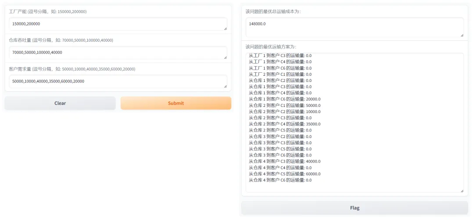The image size is (474, 220).
Task: Select line 从仓库 3 到客户 C2 的运输量
Action: [x=280, y=136]
